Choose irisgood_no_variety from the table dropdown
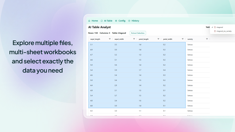 pos(224,31)
